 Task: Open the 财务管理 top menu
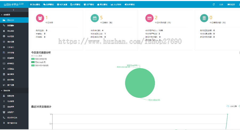130,5
